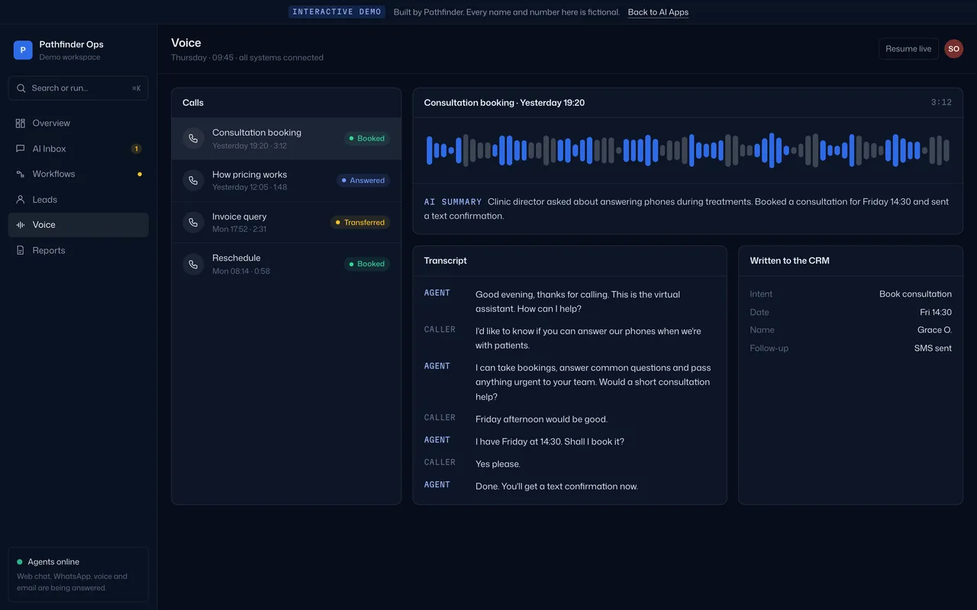977x610 pixels.
Task: Click the phone icon beside Reschedule
Action: tap(193, 264)
